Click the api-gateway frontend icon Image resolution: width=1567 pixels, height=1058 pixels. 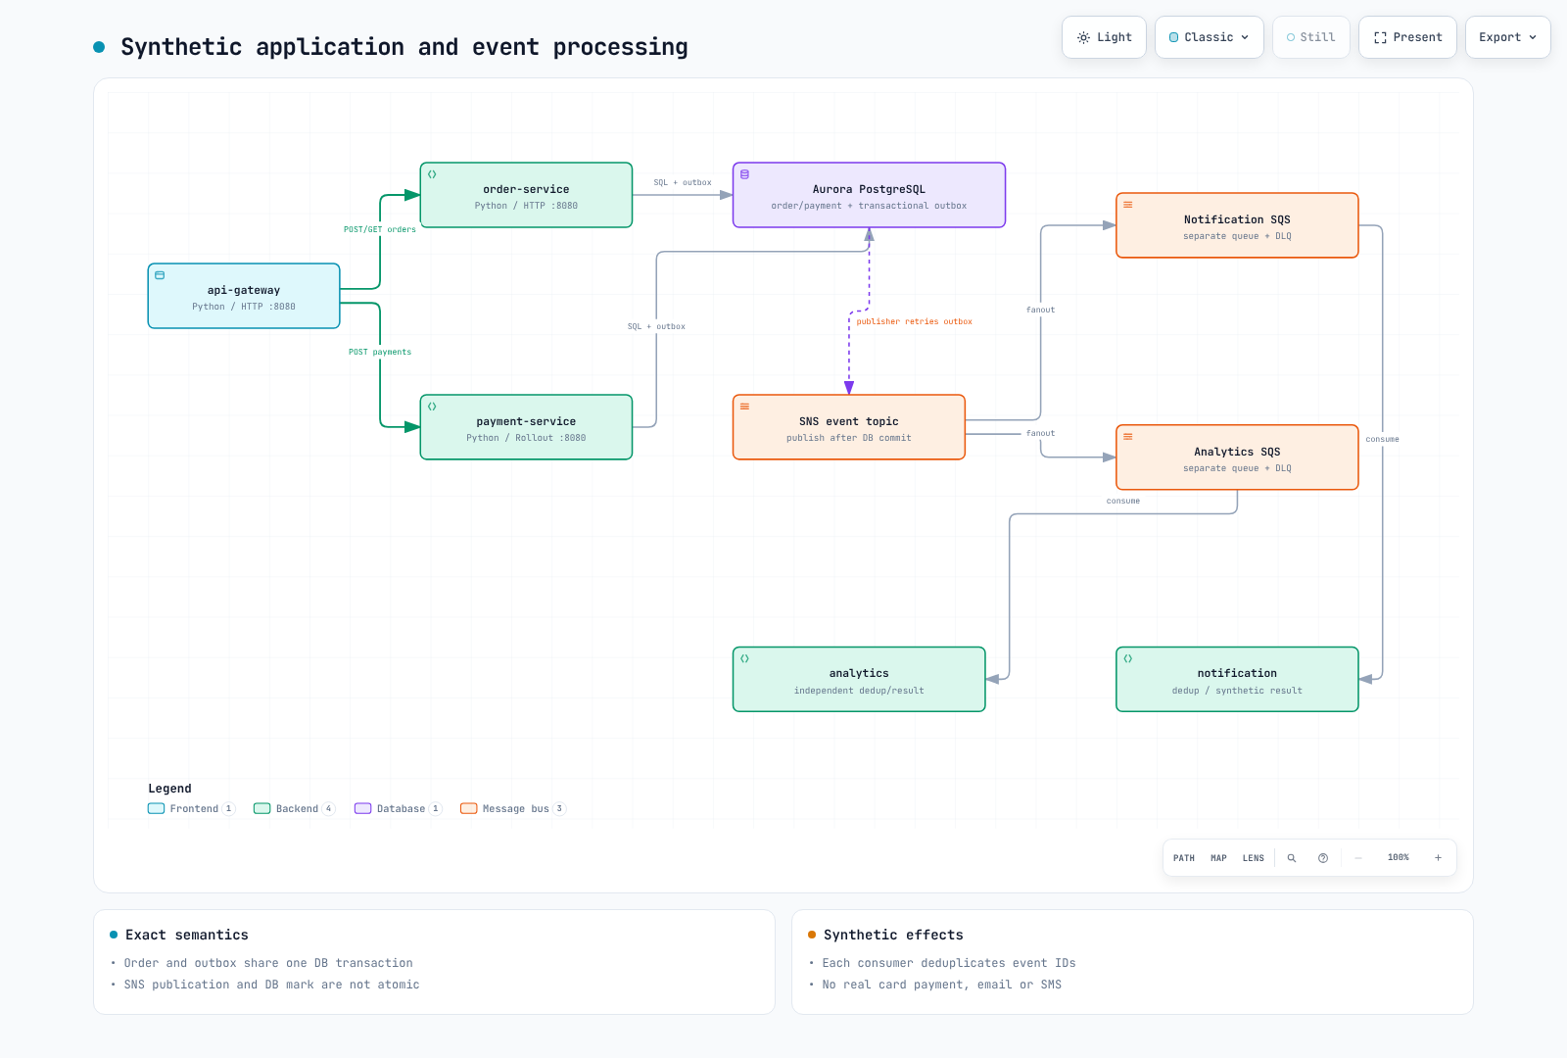coord(160,275)
